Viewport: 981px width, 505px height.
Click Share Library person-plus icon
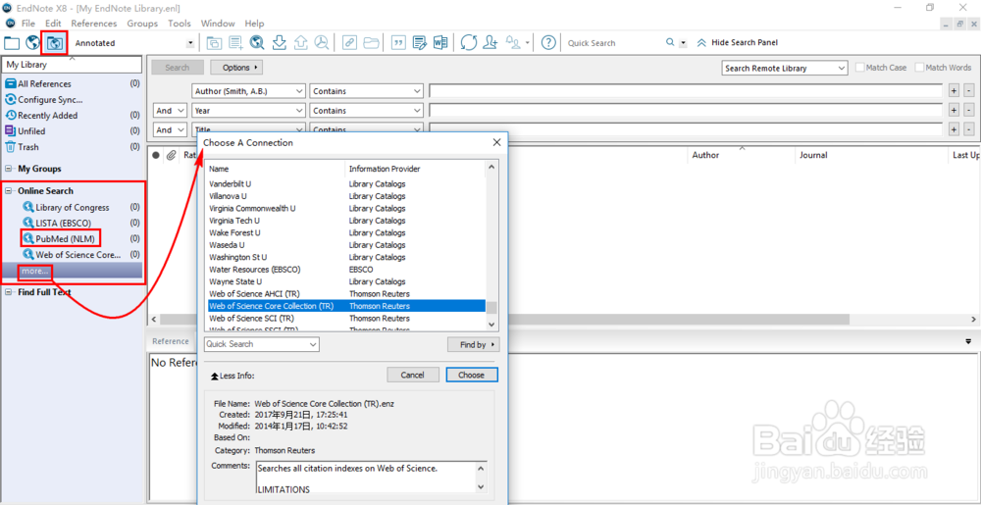tap(490, 42)
